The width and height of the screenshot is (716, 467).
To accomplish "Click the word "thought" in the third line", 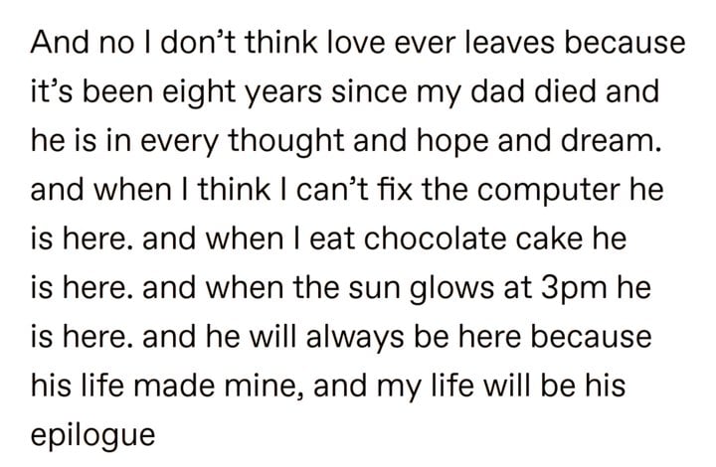I will coord(285,142).
